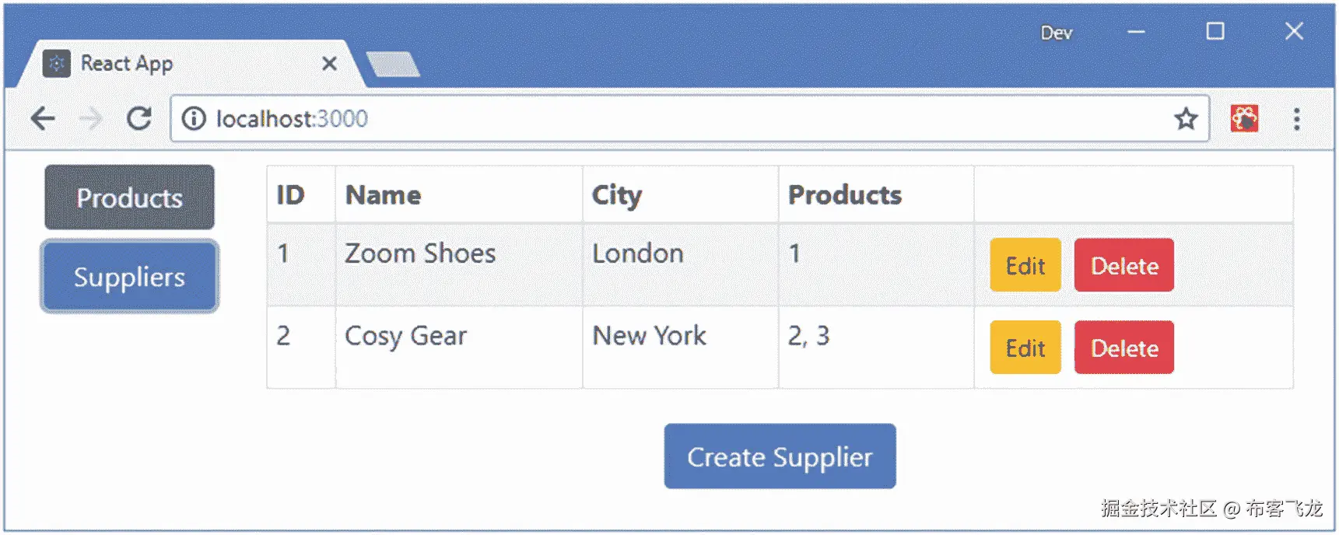Screen dimensions: 1339x535
Task: Click the browser back arrow
Action: [x=43, y=119]
